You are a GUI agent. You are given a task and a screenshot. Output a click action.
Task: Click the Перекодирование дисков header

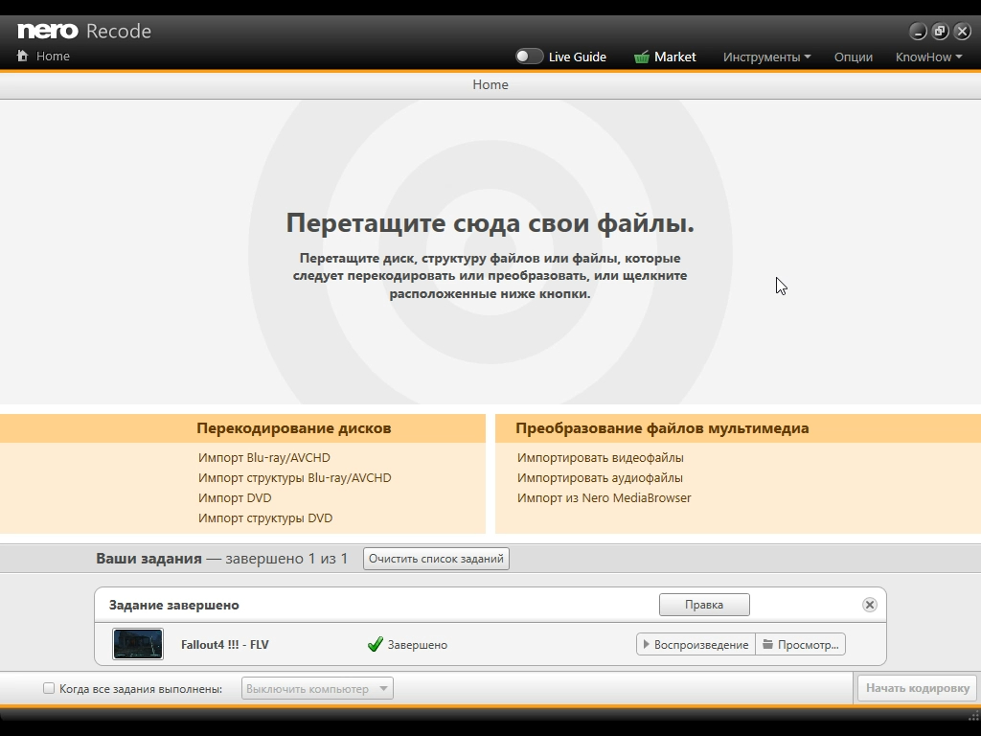coord(294,428)
